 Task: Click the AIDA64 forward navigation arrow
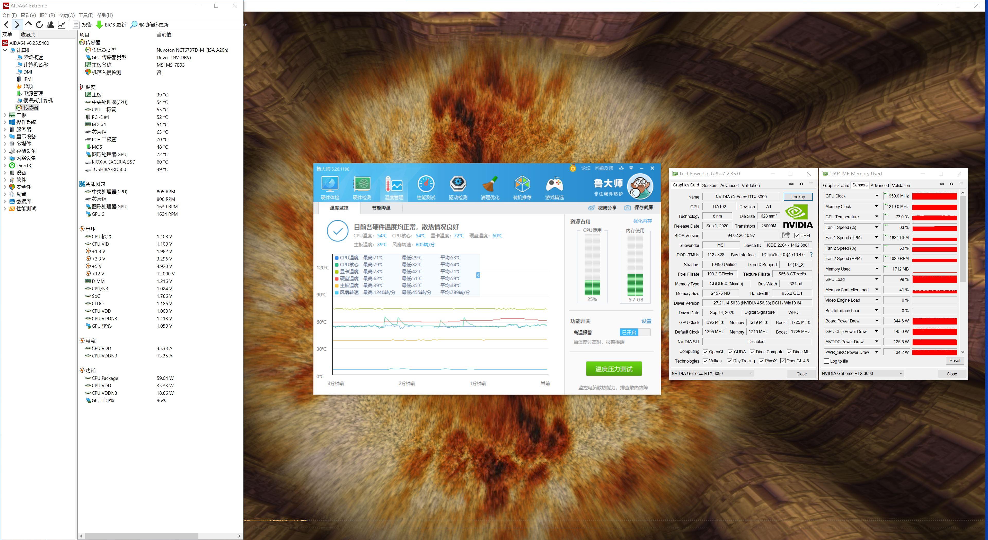[17, 24]
